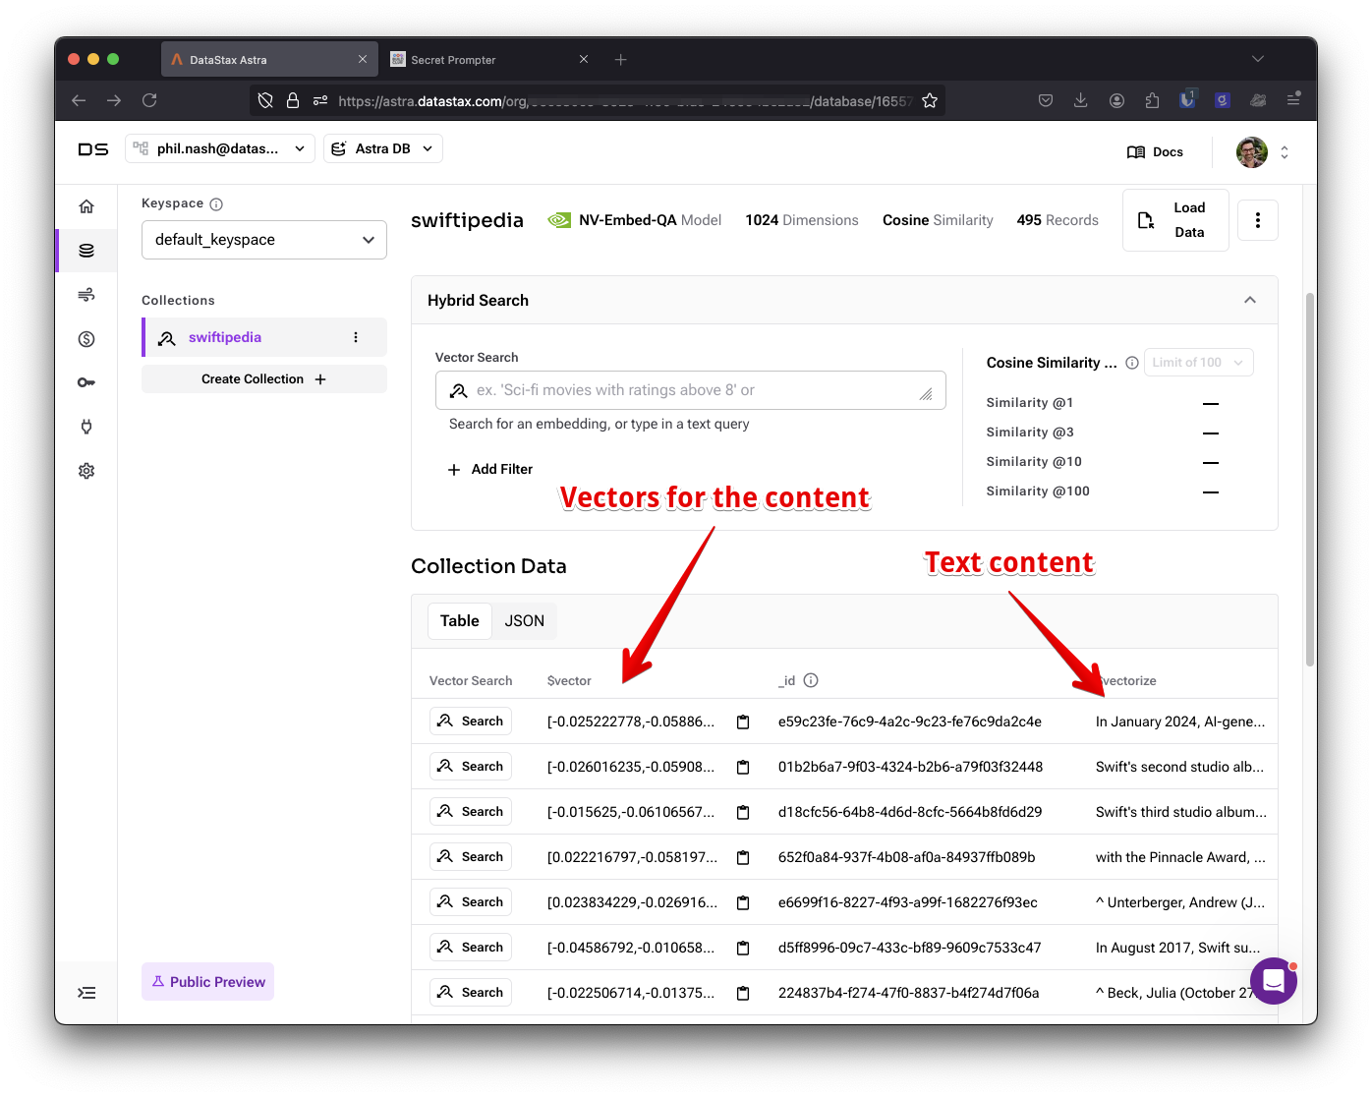
Task: Open the Astra DB product dropdown
Action: [x=383, y=148]
